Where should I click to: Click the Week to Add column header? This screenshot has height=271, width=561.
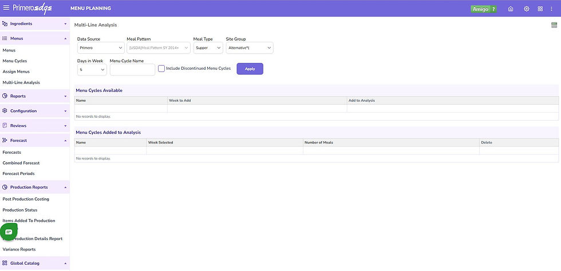point(257,101)
